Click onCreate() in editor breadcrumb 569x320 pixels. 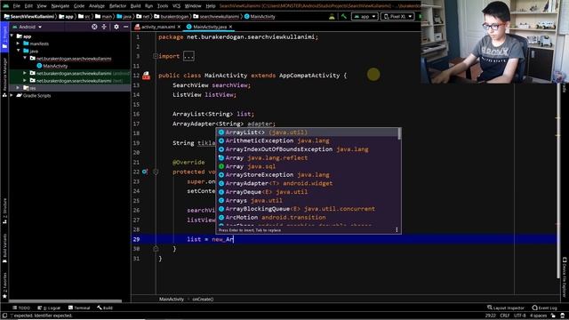click(x=203, y=300)
